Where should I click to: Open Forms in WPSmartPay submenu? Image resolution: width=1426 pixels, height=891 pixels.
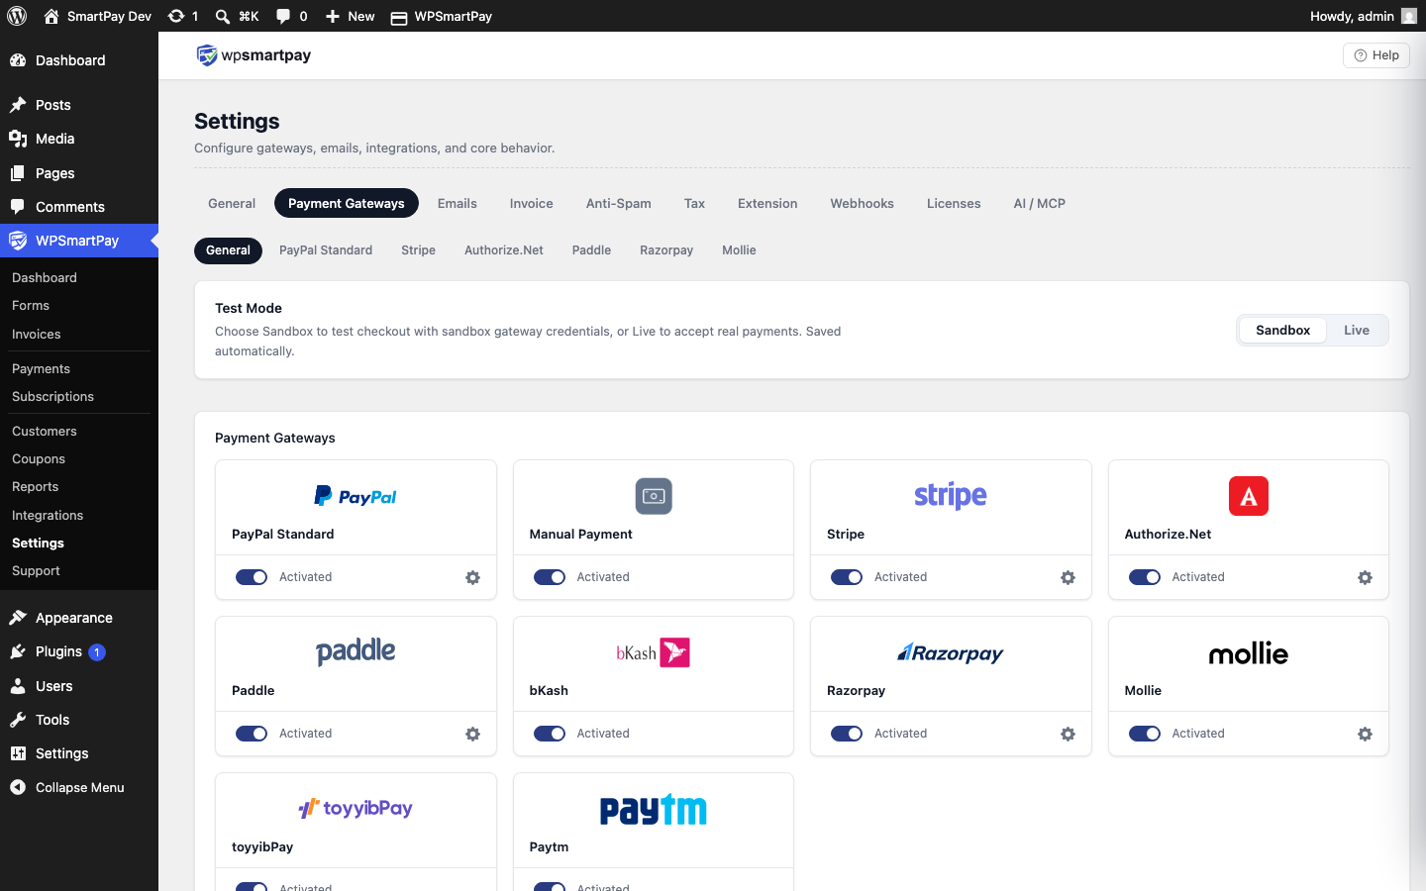pyautogui.click(x=31, y=306)
